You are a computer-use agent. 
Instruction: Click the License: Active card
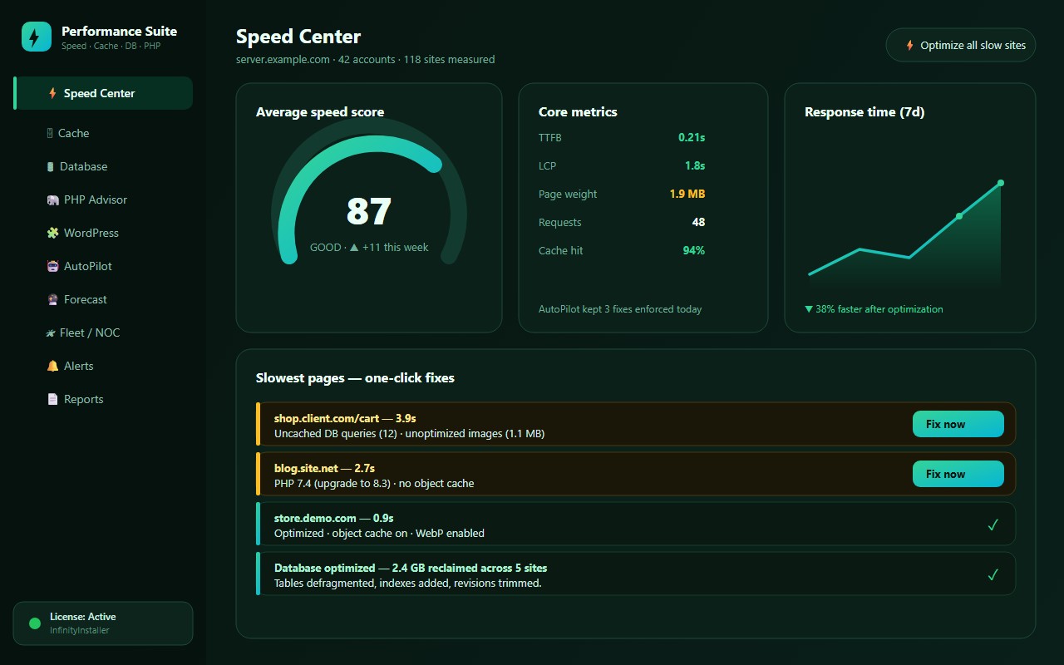[103, 623]
